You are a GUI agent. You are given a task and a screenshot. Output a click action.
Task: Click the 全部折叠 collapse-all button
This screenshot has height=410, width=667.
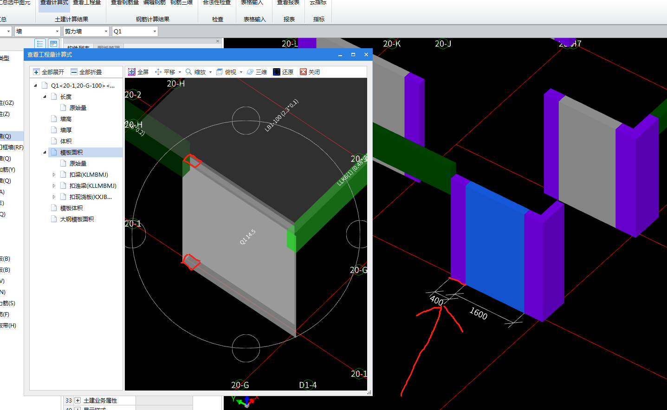coord(86,72)
